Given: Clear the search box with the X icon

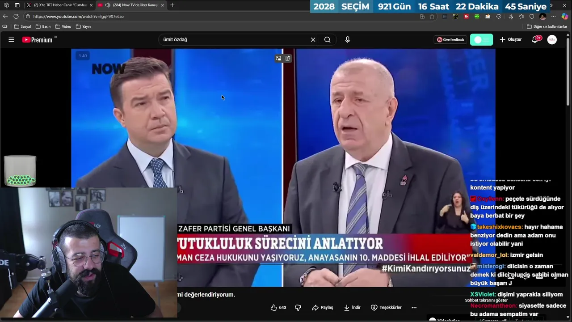Looking at the screenshot, I should click(313, 39).
